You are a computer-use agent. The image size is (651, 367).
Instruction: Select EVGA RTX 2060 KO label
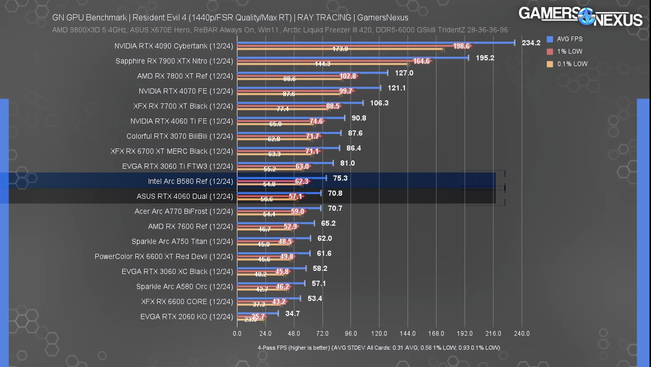pyautogui.click(x=187, y=317)
